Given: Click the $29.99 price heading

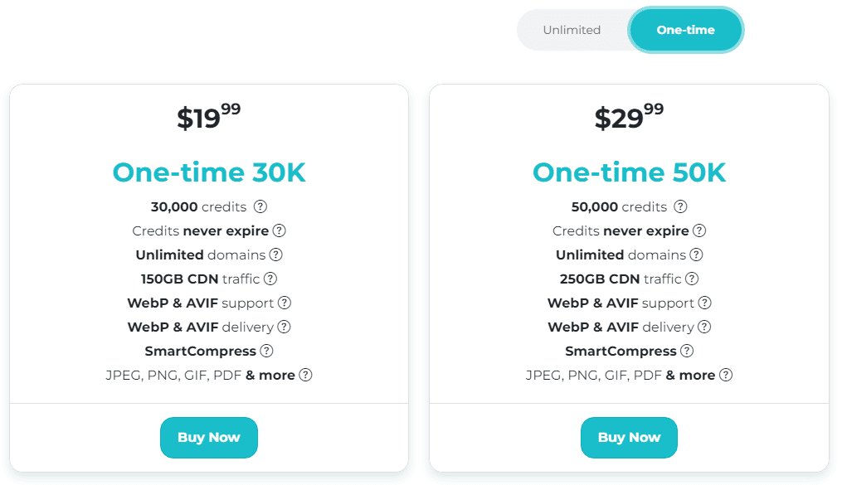Looking at the screenshot, I should click(x=629, y=117).
